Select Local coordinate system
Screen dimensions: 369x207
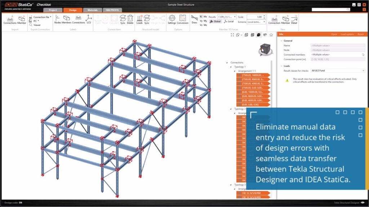[x=228, y=21]
